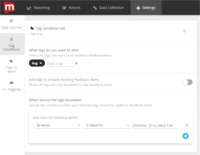Select Tag conditions in sidebar
Viewport: 200px width, 155px height.
12,44
